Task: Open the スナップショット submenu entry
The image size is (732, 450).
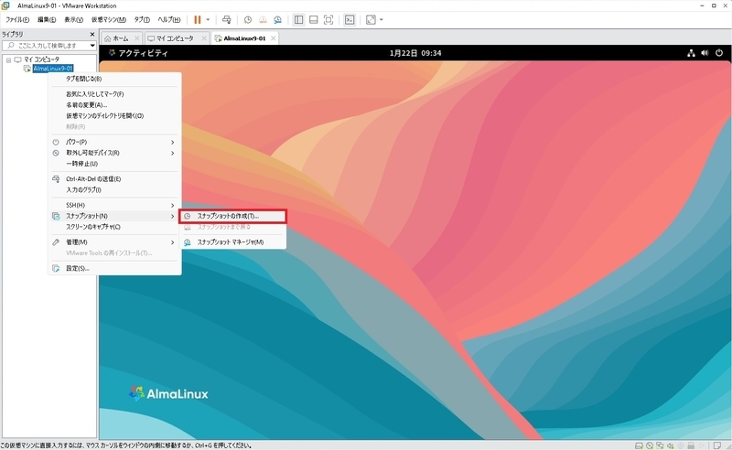Action: coord(114,216)
